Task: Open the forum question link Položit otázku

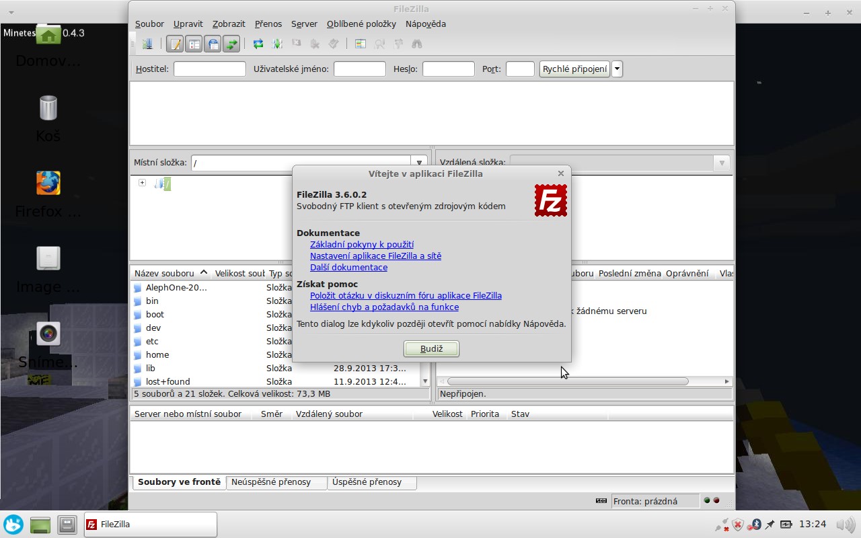Action: point(406,295)
